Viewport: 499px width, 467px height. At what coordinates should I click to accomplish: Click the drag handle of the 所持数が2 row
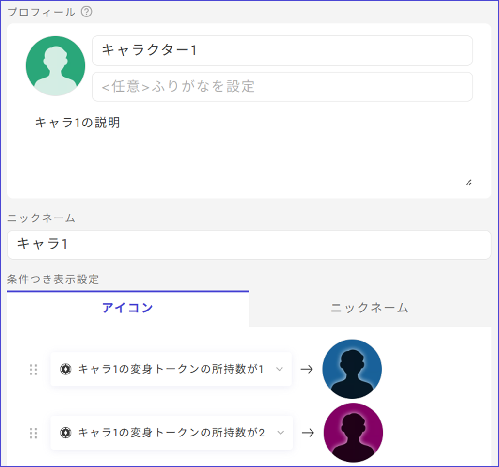[x=33, y=433]
